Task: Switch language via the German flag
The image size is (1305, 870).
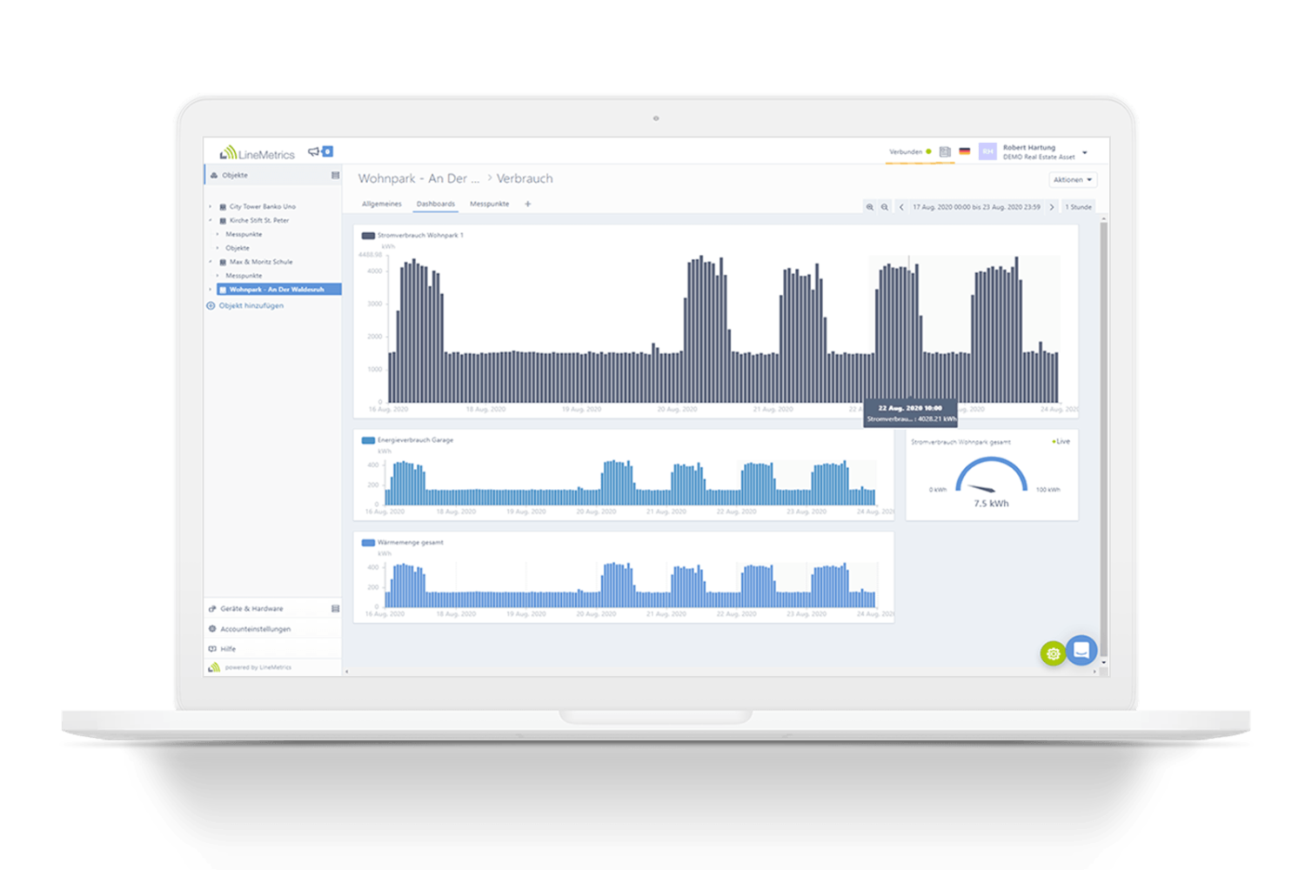Action: tap(964, 151)
